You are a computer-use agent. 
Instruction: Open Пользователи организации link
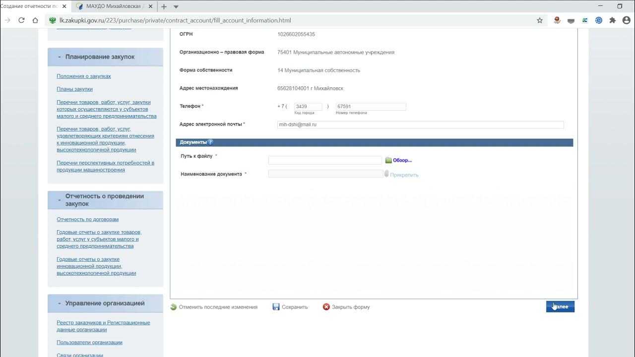coord(89,343)
